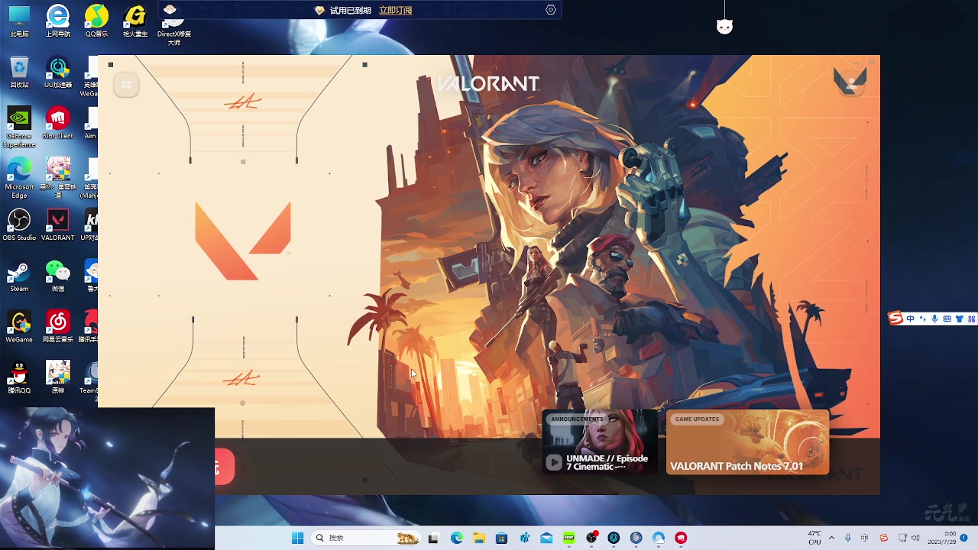This screenshot has height=550, width=978.
Task: Click the Sogou S logo on floating IME bar
Action: tap(896, 319)
